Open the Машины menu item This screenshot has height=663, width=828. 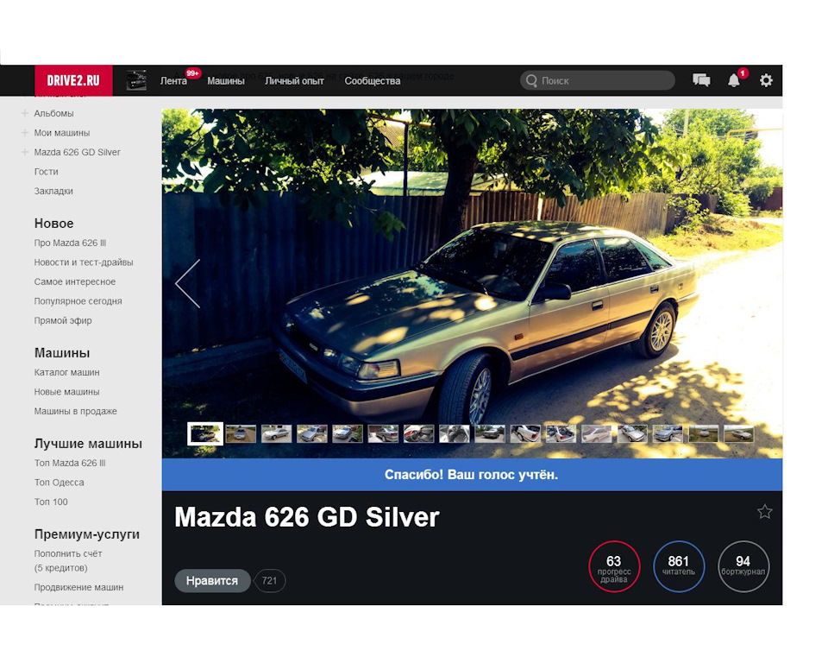tap(225, 81)
